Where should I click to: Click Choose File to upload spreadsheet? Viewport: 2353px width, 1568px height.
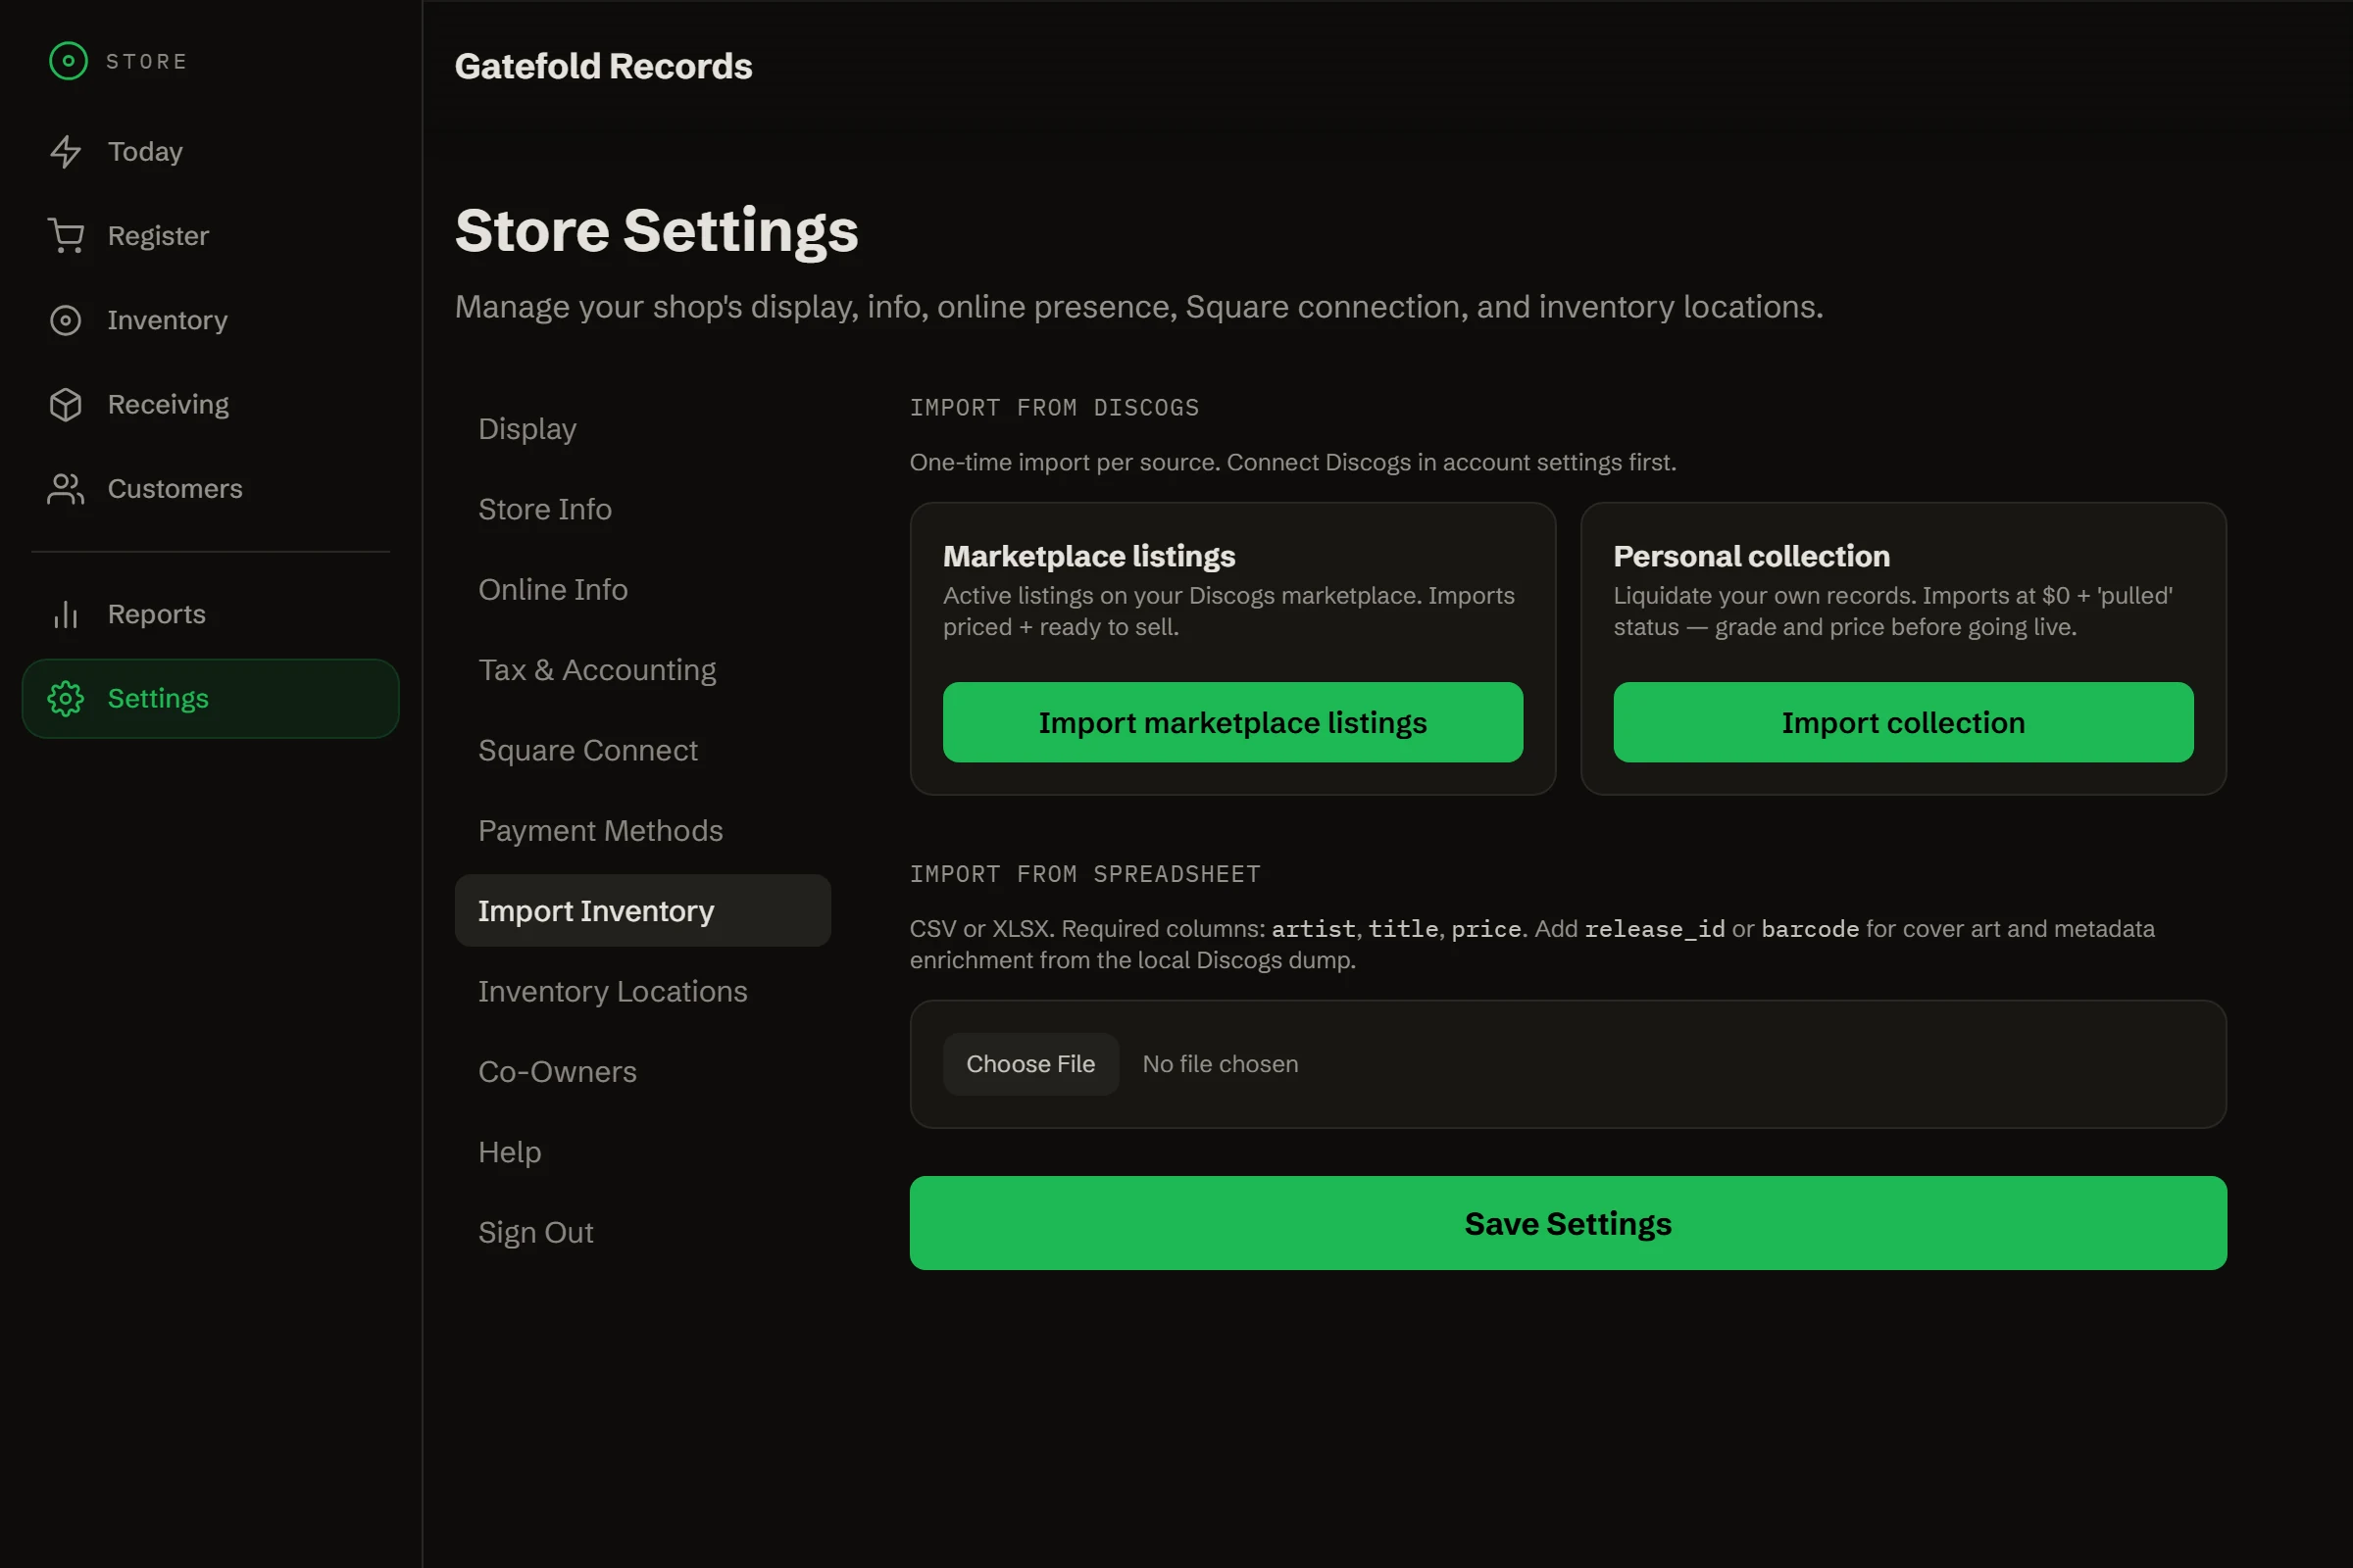1030,1064
